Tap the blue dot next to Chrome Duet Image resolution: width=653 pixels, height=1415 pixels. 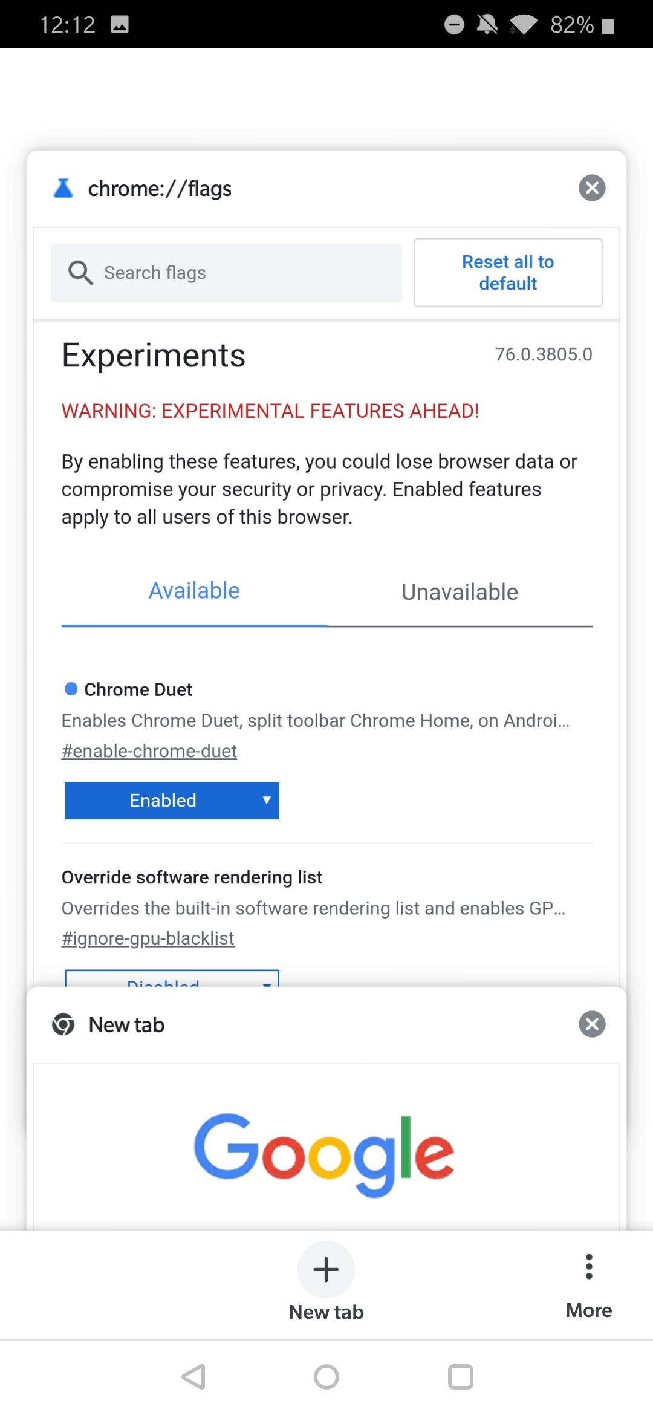(x=71, y=688)
